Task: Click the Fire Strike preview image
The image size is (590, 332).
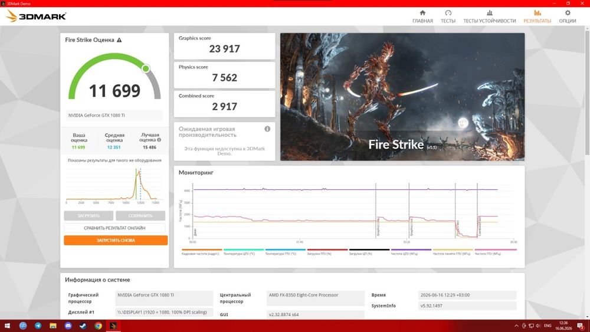Action: [x=402, y=97]
